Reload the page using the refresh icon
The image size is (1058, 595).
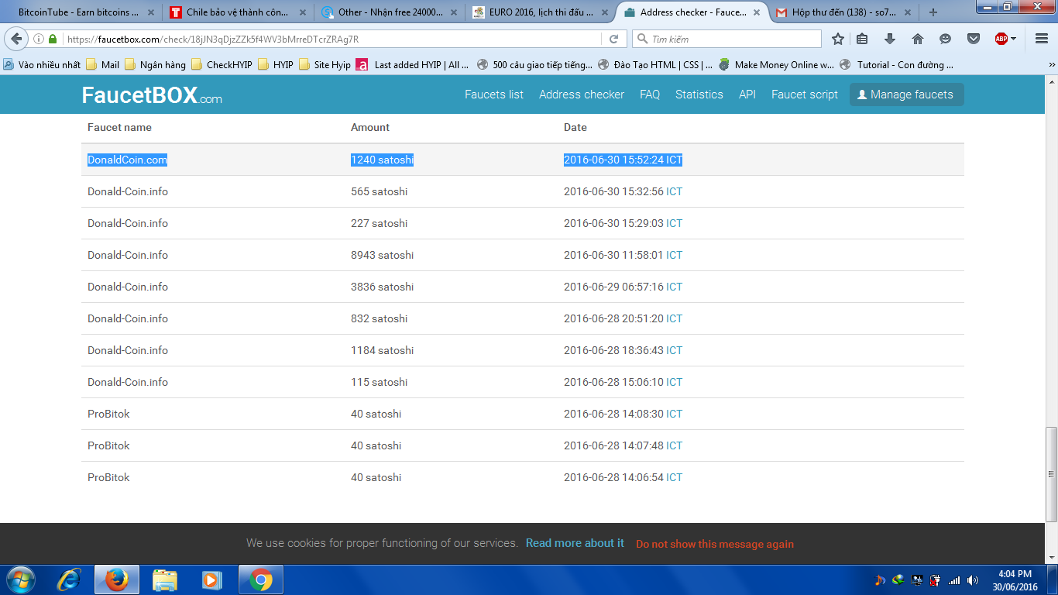[x=613, y=39]
